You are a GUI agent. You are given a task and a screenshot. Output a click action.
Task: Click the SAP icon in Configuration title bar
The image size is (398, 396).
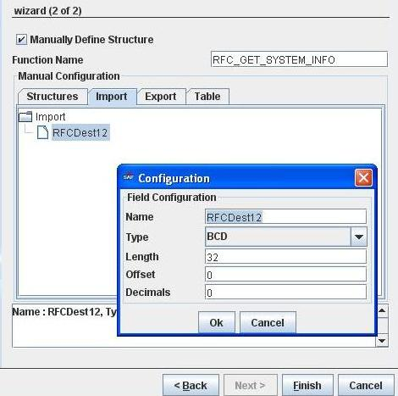pyautogui.click(x=128, y=177)
